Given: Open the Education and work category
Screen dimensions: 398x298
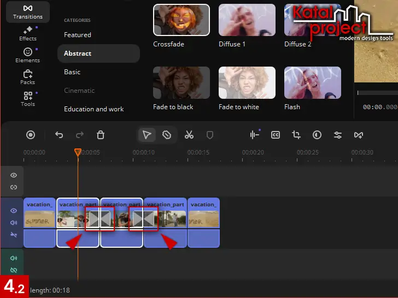Looking at the screenshot, I should pos(94,109).
